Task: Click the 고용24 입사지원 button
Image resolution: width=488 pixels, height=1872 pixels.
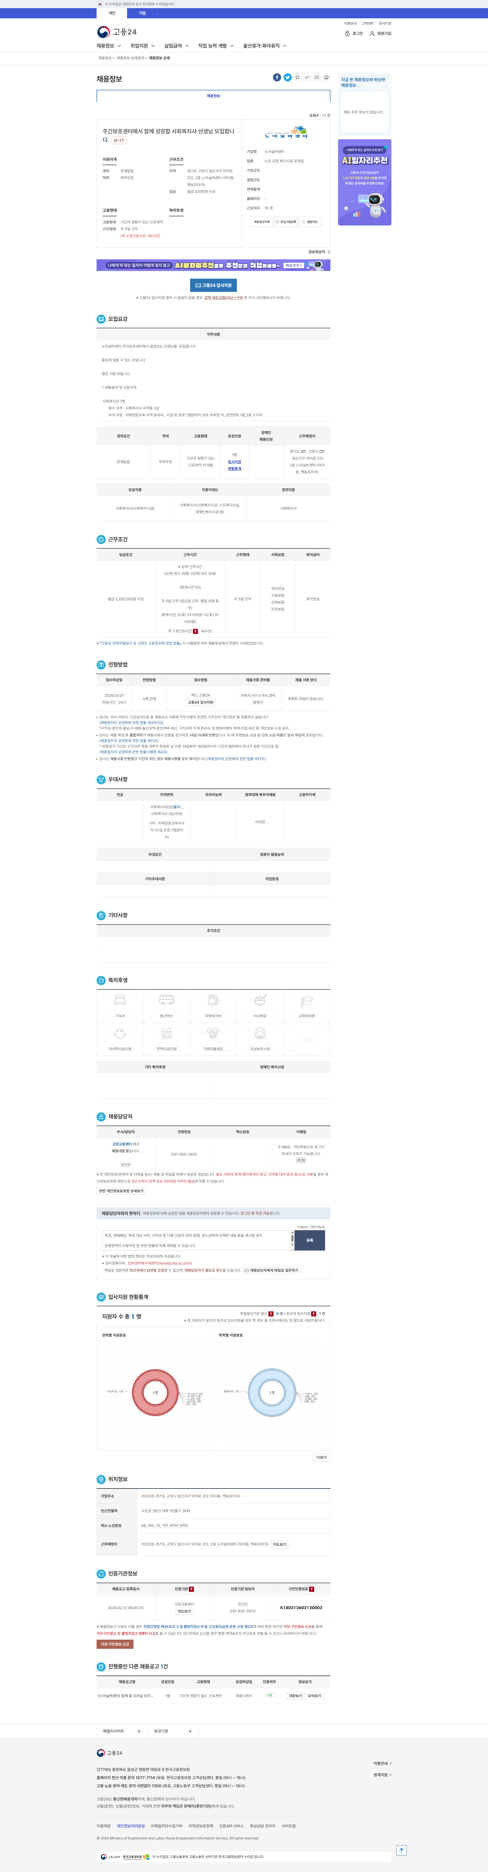Action: 213,285
